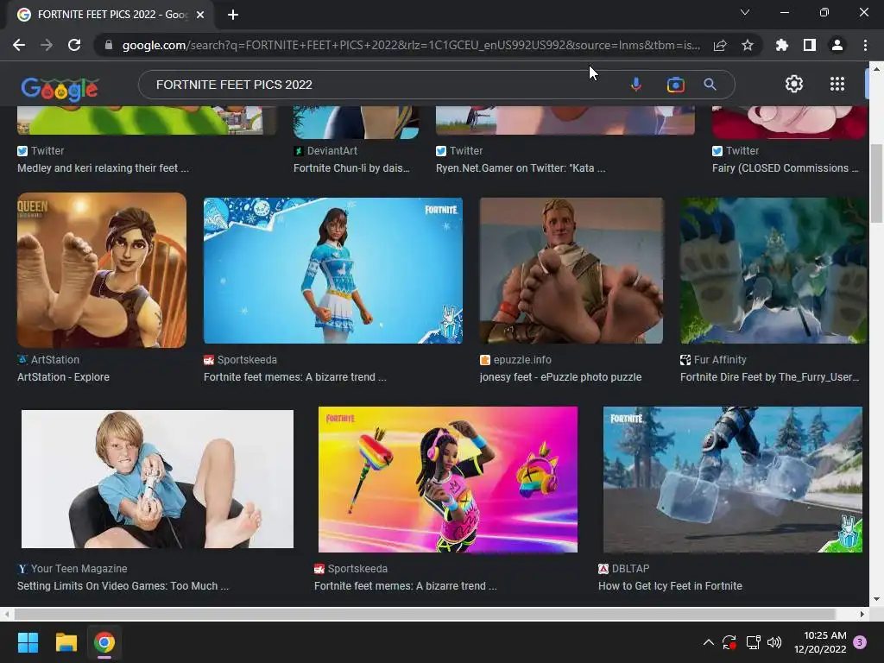Open 'Fortnite Dire Feet by The_Furry_User' link
Image resolution: width=884 pixels, height=663 pixels.
click(x=769, y=377)
